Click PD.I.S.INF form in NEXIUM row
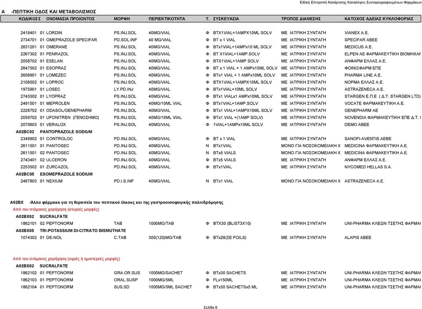Viewport: 422px width, 309px height. (124, 181)
